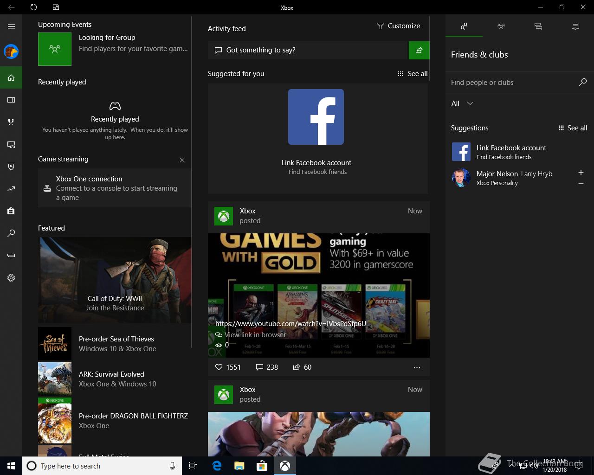The width and height of the screenshot is (594, 475).
Task: Open Achievements trophy icon
Action: (x=11, y=122)
